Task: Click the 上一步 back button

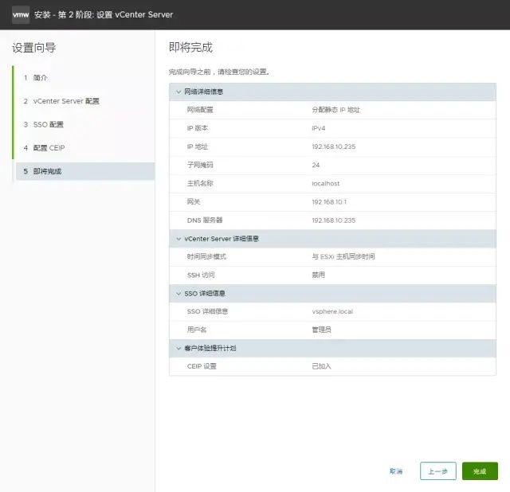Action: coord(437,471)
